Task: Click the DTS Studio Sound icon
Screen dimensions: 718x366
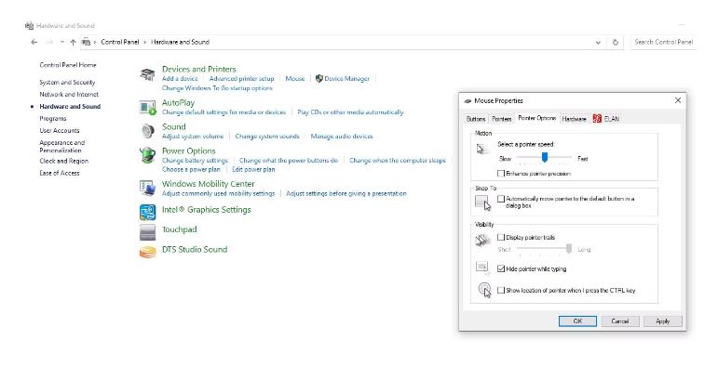Action: point(147,252)
